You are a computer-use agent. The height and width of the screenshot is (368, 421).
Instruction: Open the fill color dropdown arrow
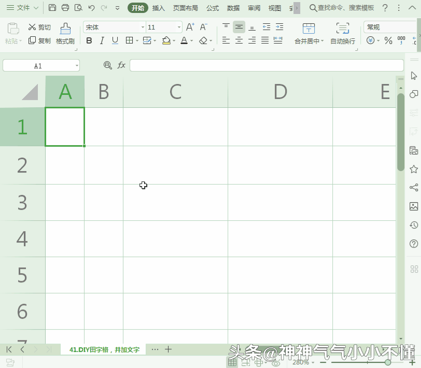click(x=174, y=41)
